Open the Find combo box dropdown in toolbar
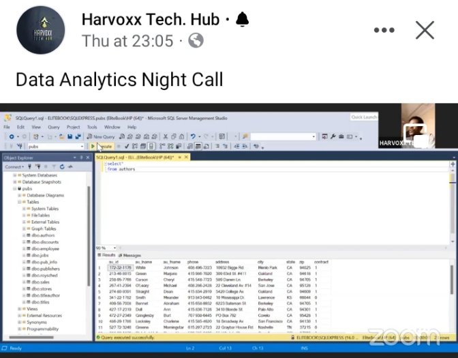Screen dimensions: 458x358 pyautogui.click(x=314, y=136)
